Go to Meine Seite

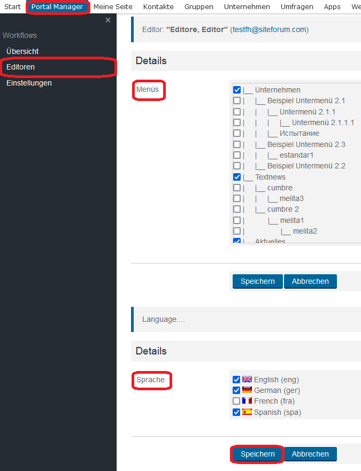[113, 6]
